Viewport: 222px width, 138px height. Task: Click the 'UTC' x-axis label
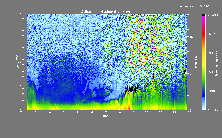click(x=105, y=116)
